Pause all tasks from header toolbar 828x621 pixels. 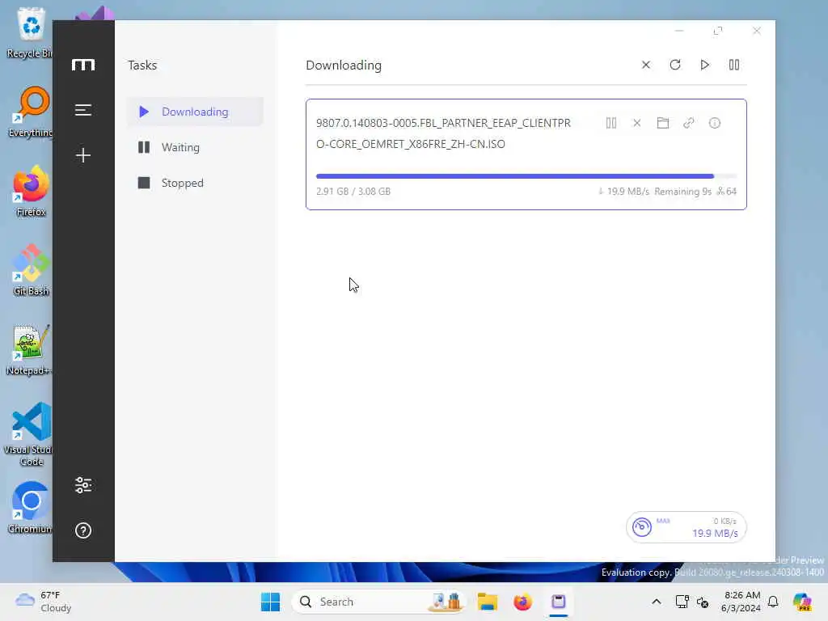pos(734,65)
